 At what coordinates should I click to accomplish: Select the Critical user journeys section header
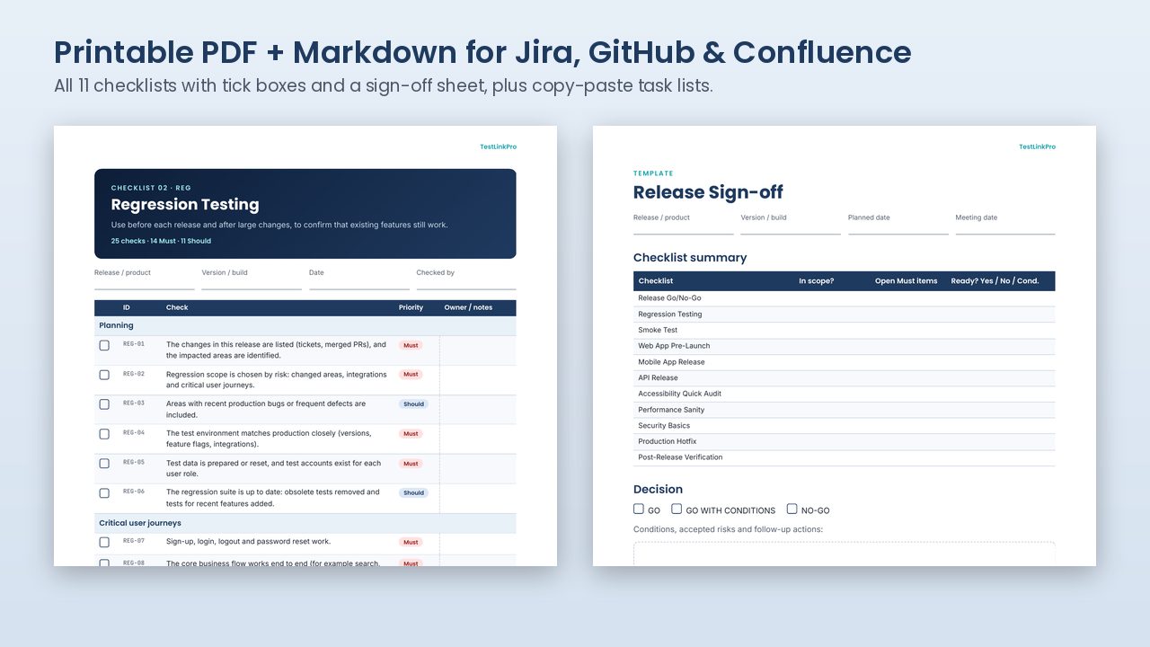point(305,523)
